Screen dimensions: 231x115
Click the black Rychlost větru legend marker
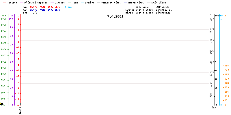coord(98,2)
